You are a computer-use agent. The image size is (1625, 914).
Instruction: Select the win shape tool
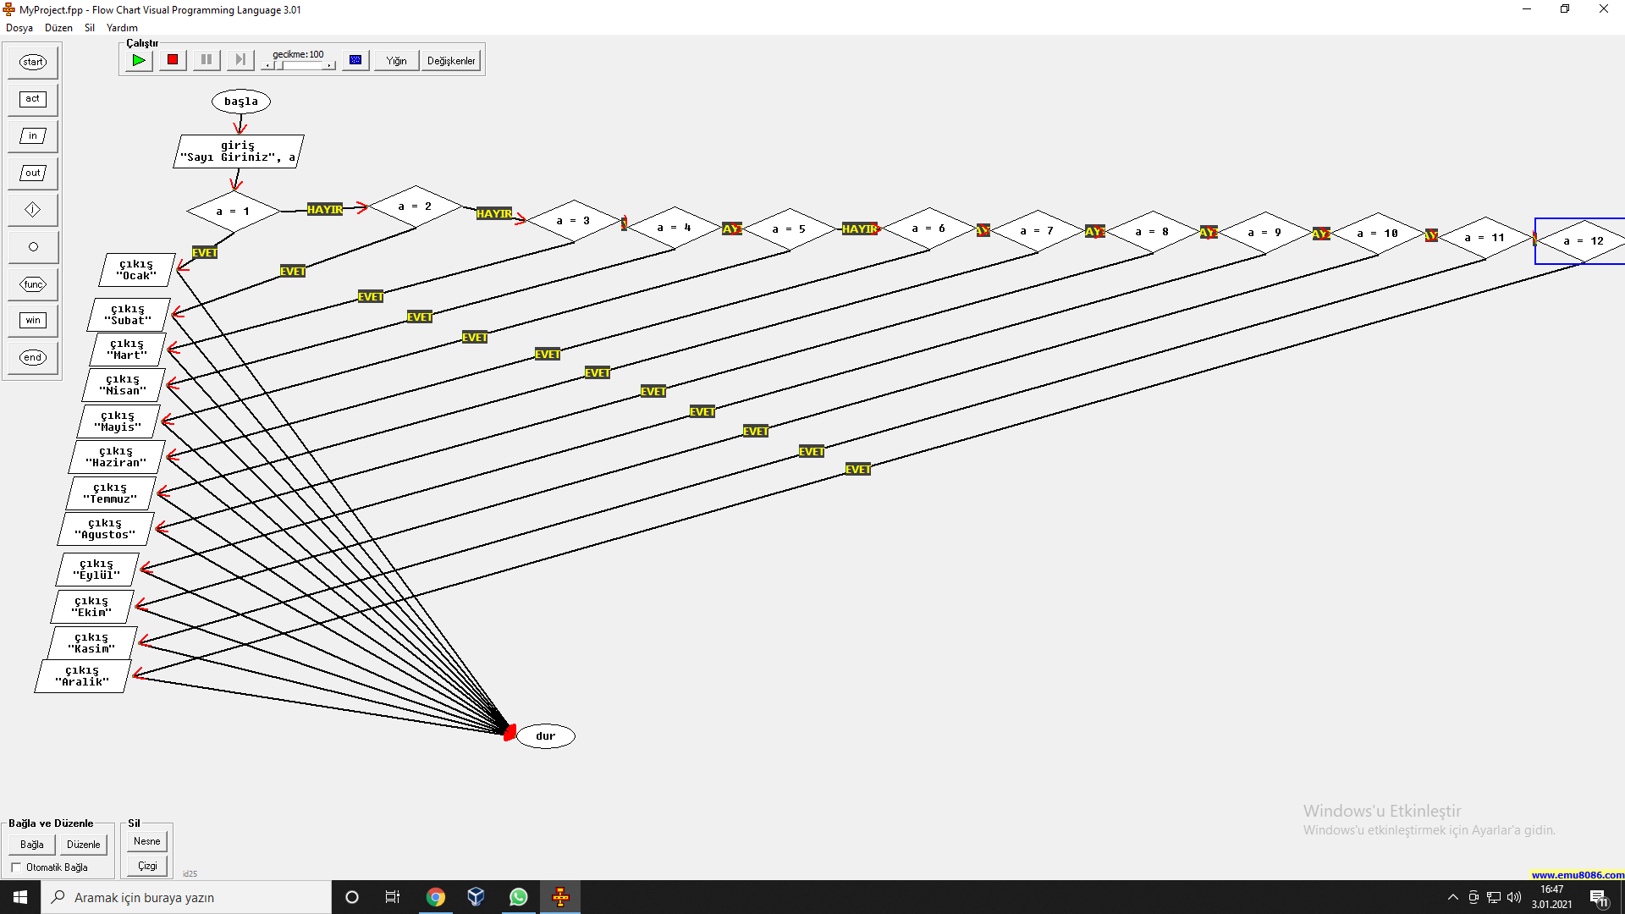[33, 321]
